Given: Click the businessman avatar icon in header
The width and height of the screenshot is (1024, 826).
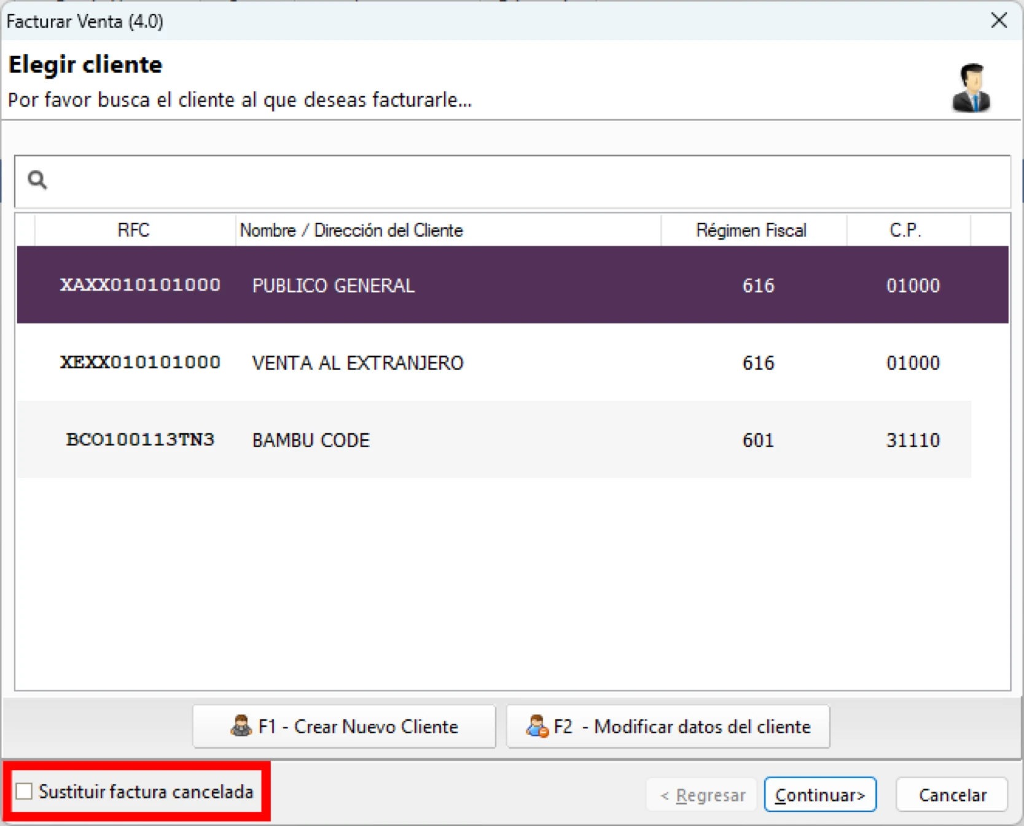Looking at the screenshot, I should click(971, 88).
